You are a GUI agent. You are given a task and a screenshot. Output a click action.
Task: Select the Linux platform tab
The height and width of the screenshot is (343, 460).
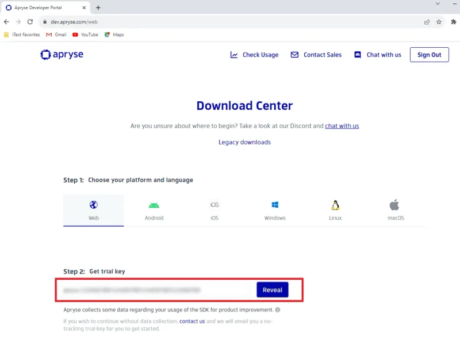[x=335, y=211]
